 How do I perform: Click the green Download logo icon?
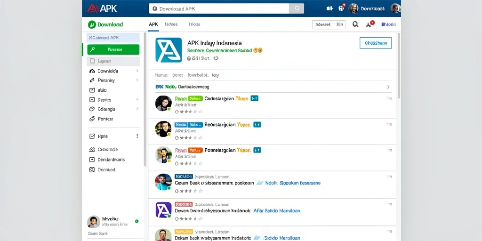(92, 24)
